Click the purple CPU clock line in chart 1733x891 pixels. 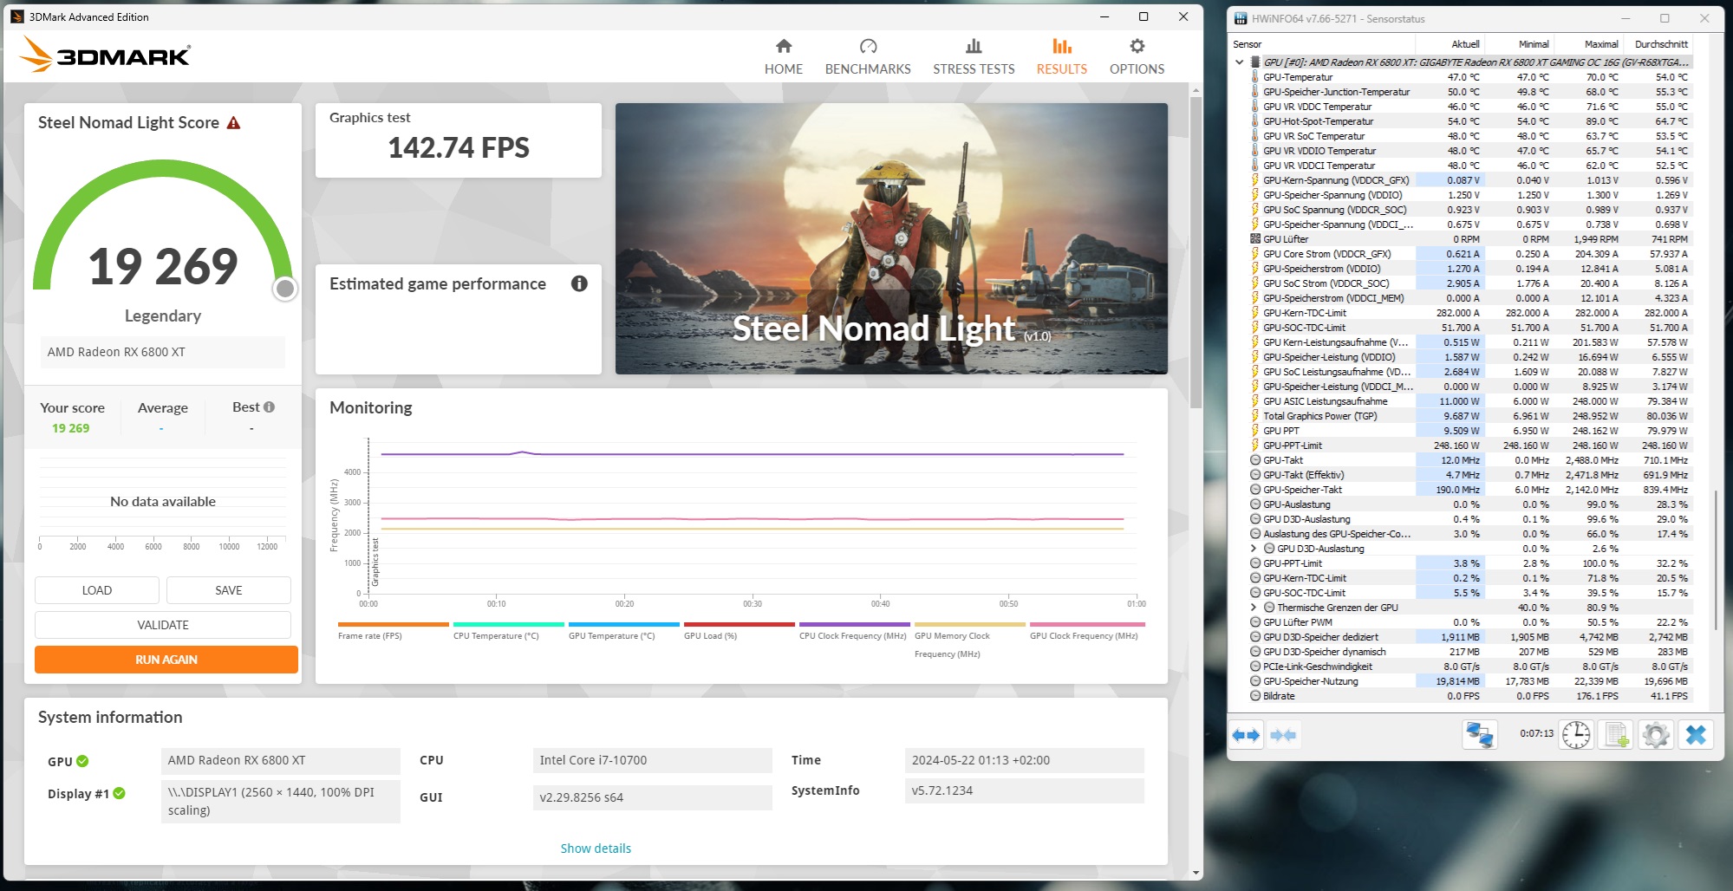(752, 454)
